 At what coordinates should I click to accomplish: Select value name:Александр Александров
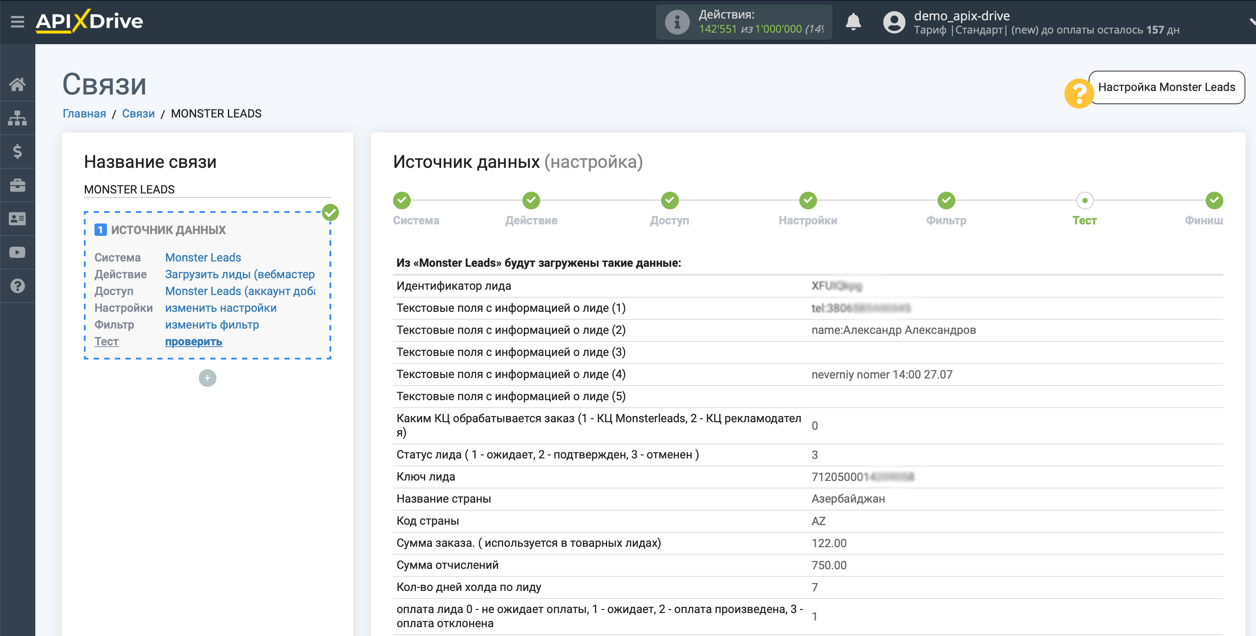coord(893,330)
